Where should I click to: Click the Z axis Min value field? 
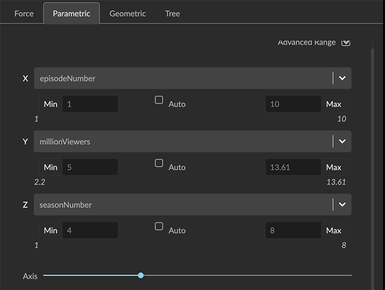point(89,230)
